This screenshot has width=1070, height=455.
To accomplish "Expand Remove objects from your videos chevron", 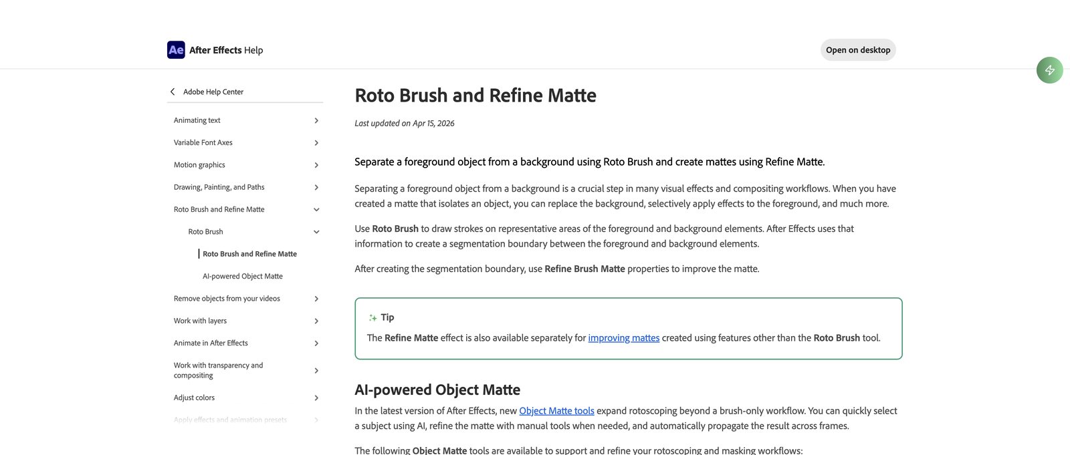I will (316, 299).
